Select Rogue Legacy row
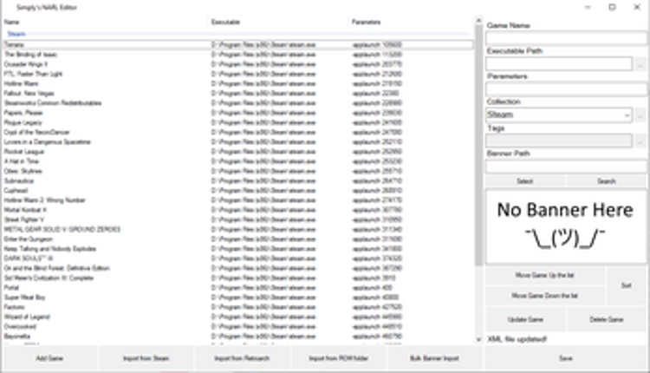Viewport: 650px width, 373px height. [x=237, y=122]
